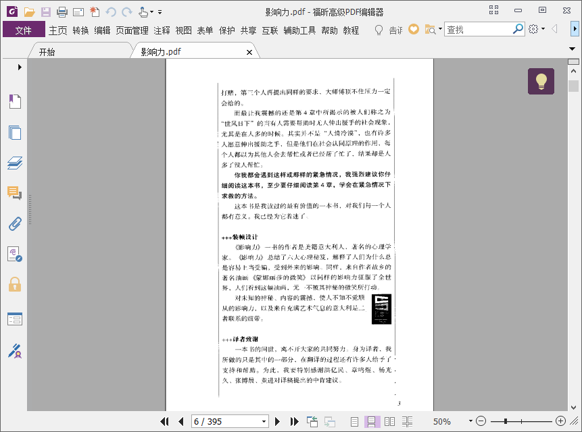
Task: Click the purple lightbulb tip button
Action: point(541,81)
